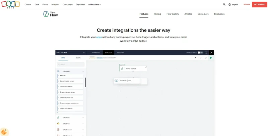Click the search icon in apps panel
The width and height of the screenshot is (268, 136).
pos(59,64)
